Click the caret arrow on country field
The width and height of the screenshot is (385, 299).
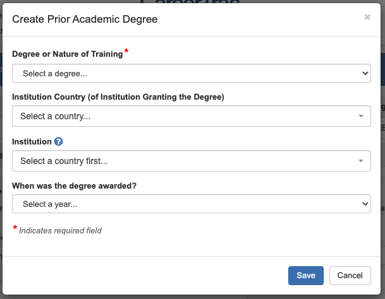[x=361, y=116]
